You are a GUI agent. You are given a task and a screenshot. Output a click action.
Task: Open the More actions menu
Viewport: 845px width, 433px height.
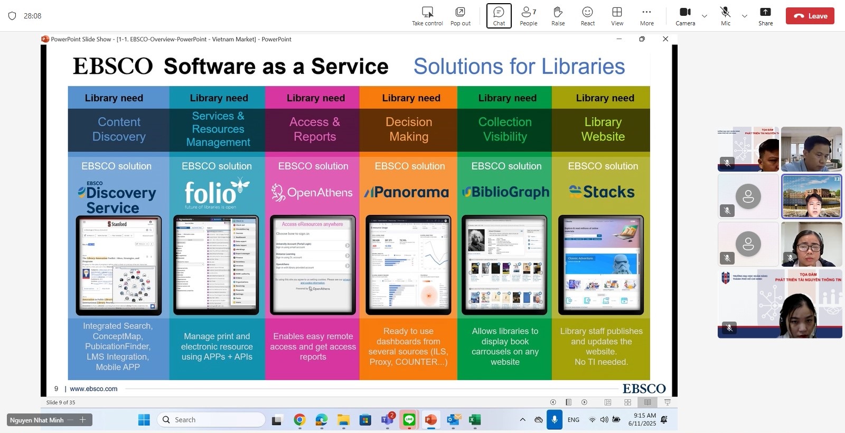pos(646,16)
